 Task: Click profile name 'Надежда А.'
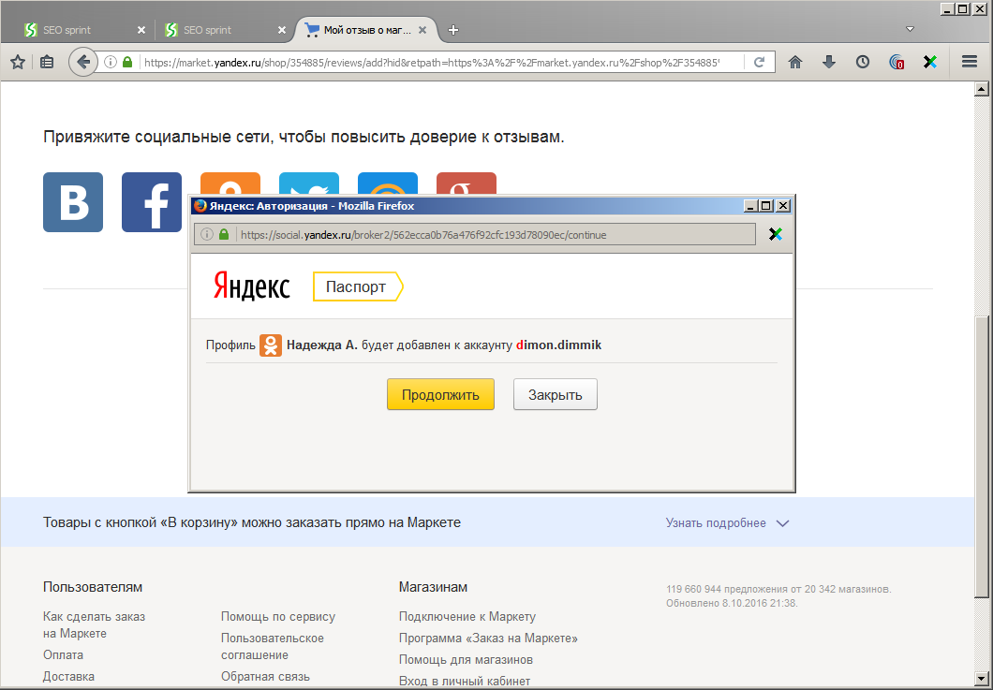pos(321,345)
